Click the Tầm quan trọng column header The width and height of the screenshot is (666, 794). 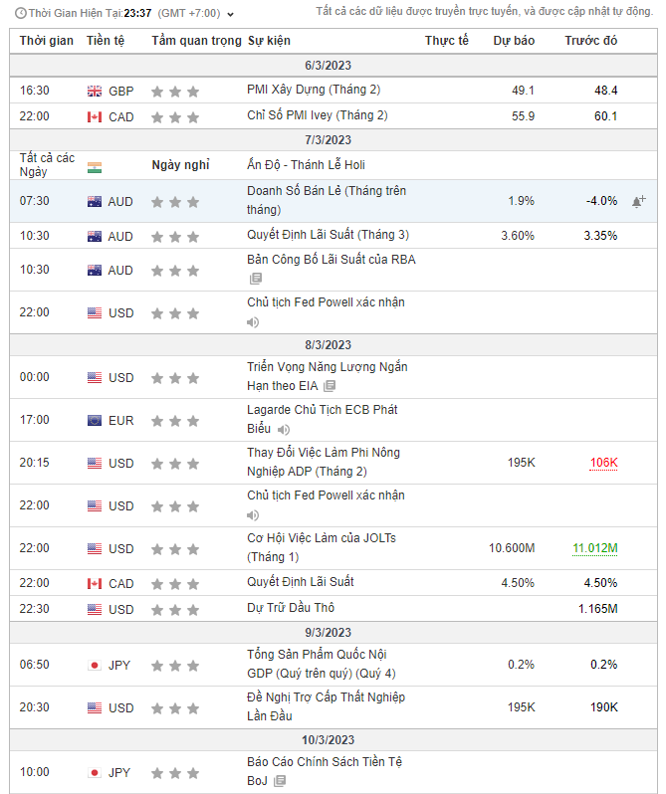pyautogui.click(x=196, y=41)
